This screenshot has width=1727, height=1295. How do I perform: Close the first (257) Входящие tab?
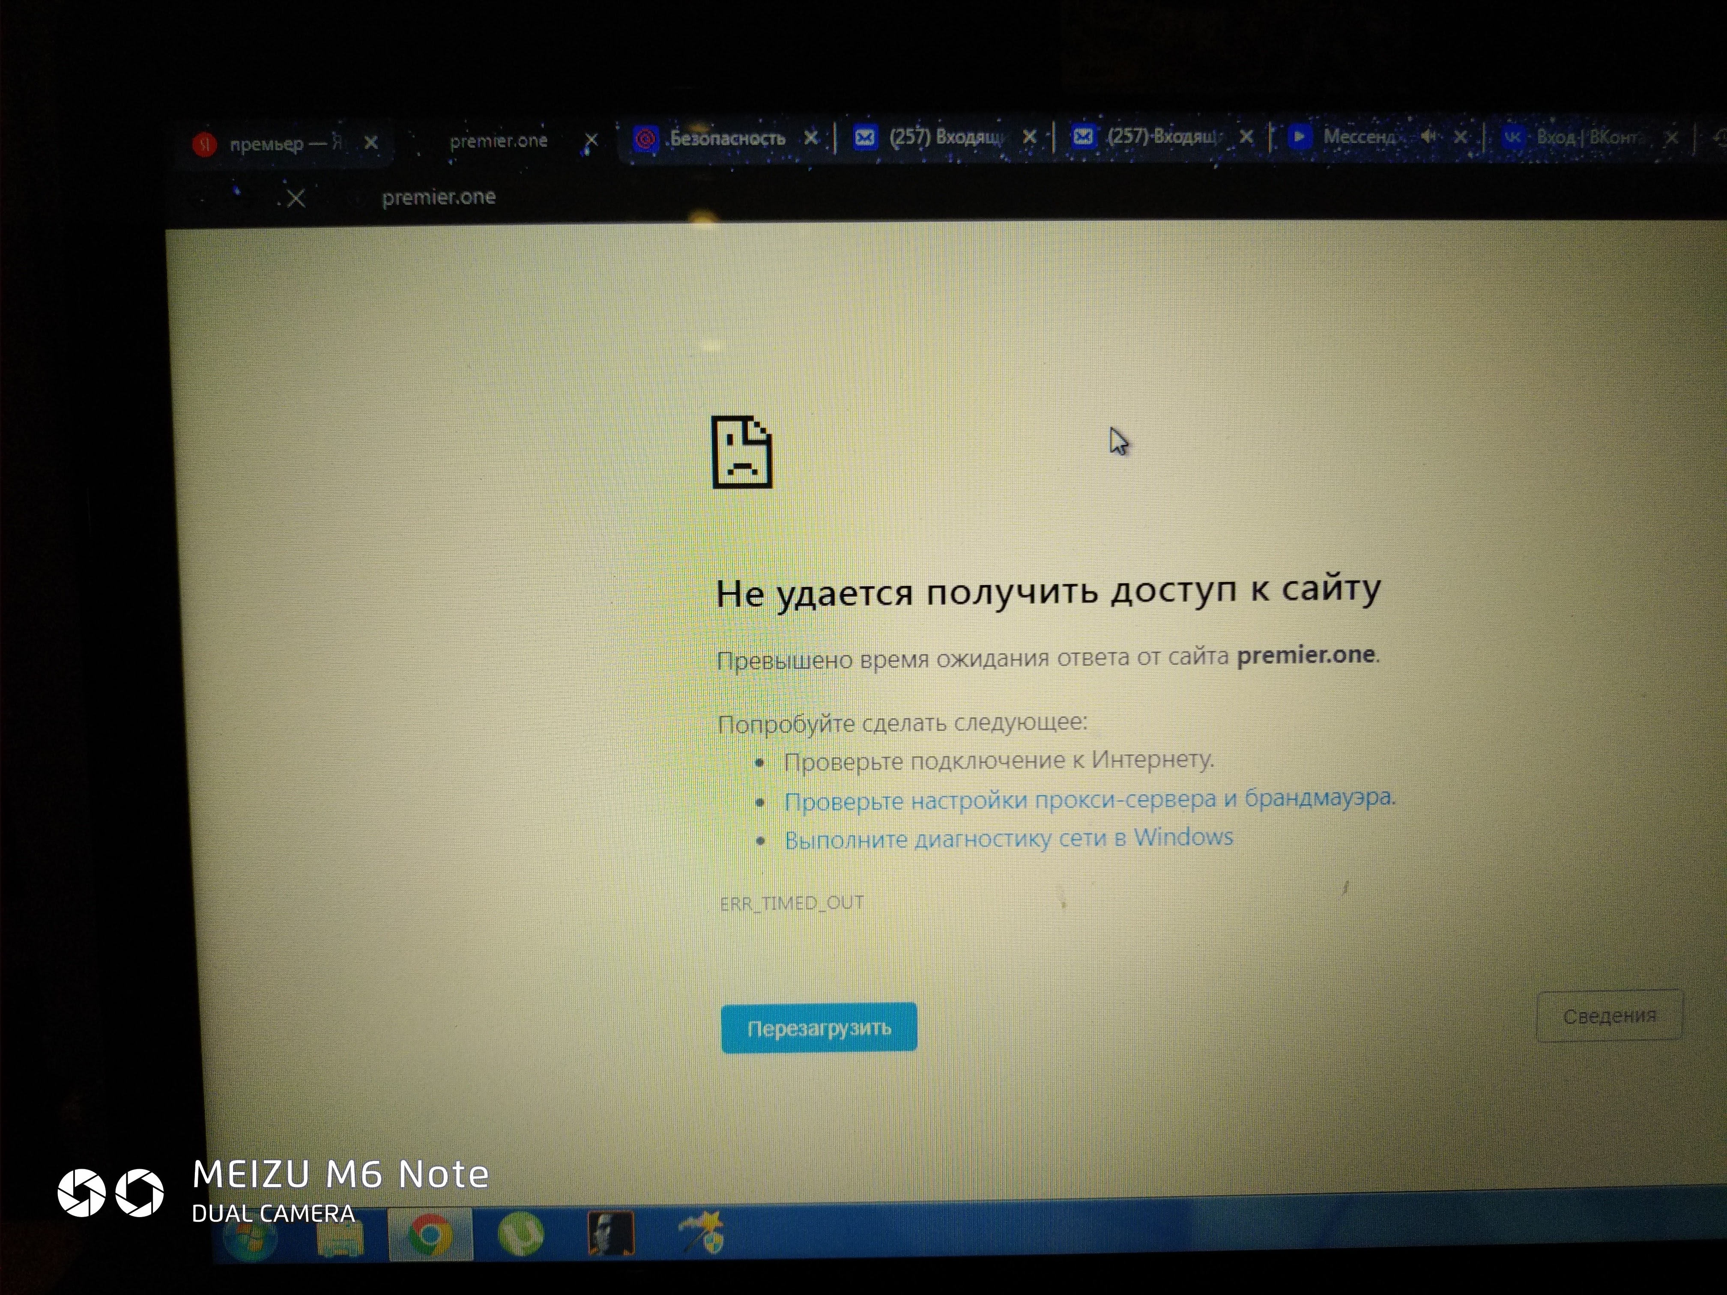coord(1030,137)
